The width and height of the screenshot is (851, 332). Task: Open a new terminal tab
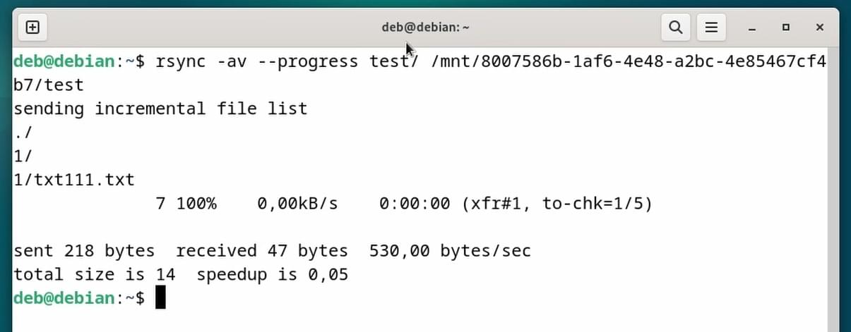tap(32, 27)
